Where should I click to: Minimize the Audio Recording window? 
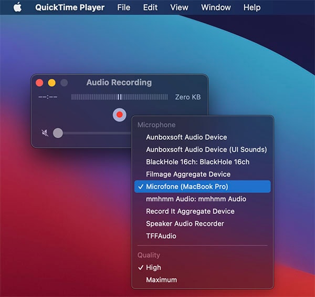[52, 83]
